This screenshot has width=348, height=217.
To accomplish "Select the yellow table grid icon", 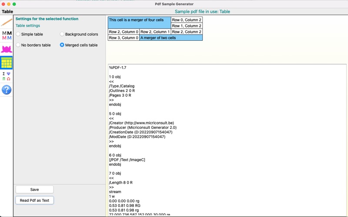I will click(x=7, y=62).
